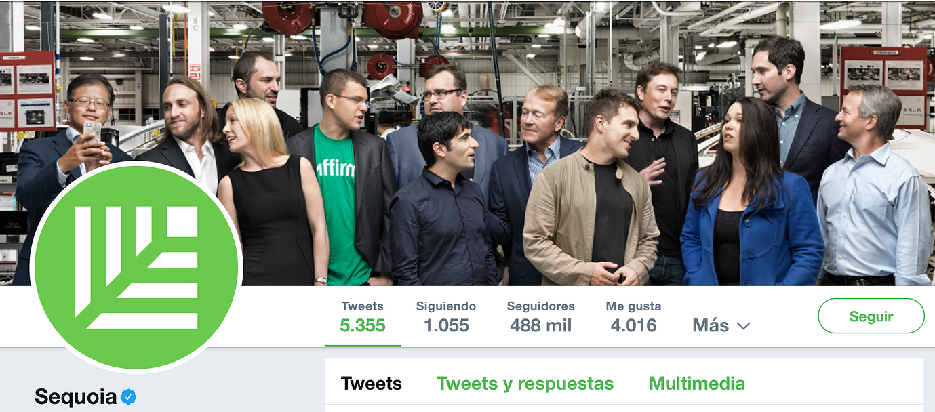This screenshot has height=412, width=935.
Task: Click the 1.055 following number
Action: (446, 325)
